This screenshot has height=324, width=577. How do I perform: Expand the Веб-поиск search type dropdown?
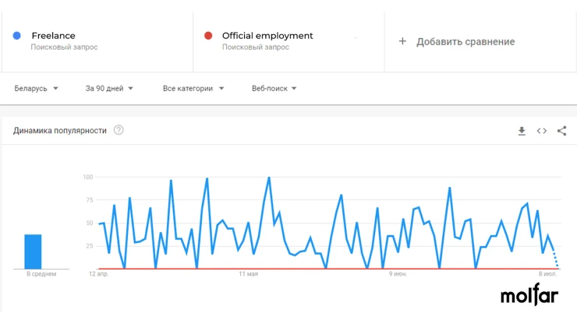tap(274, 89)
